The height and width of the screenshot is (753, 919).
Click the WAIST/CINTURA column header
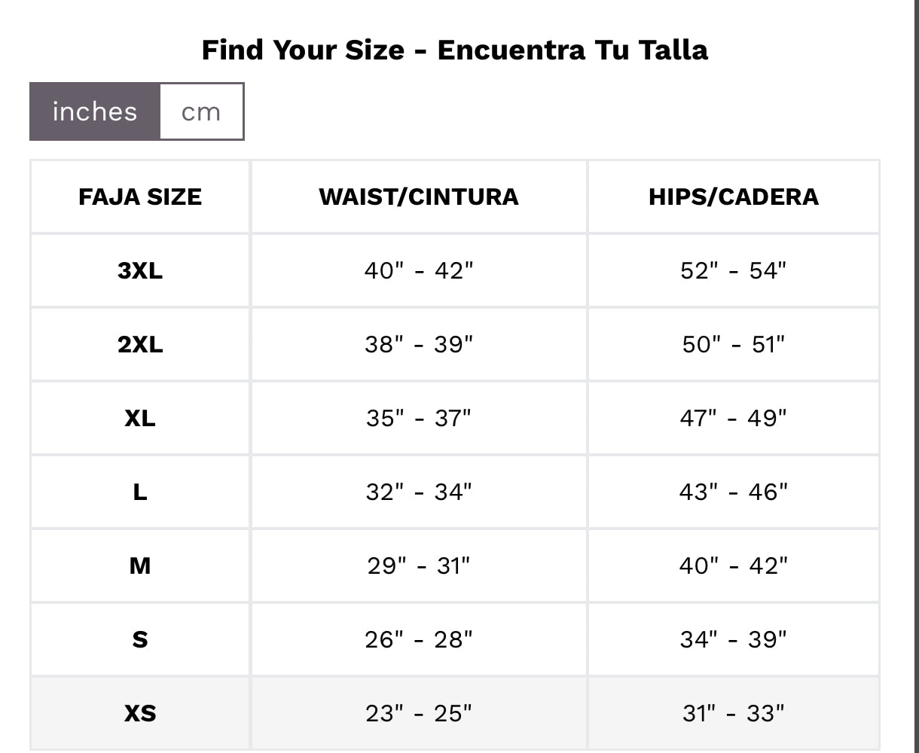click(419, 197)
